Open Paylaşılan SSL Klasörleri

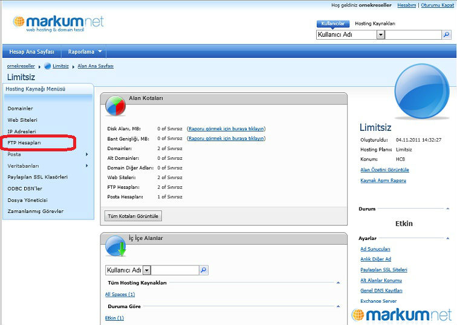37,177
